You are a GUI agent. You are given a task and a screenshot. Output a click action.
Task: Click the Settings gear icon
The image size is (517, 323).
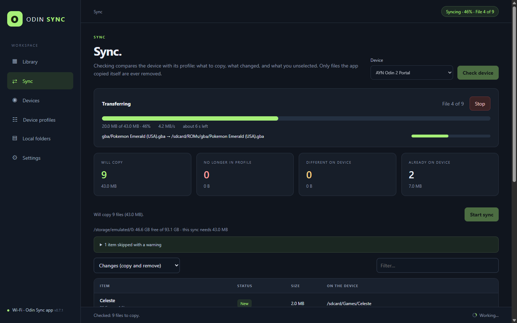coord(15,158)
